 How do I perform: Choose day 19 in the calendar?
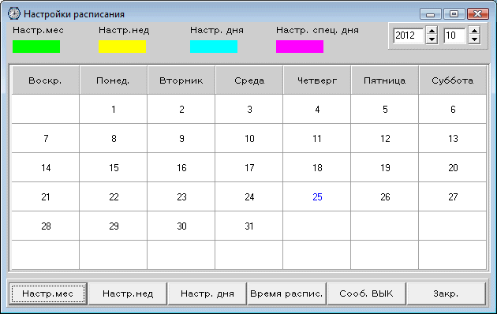[384, 167]
